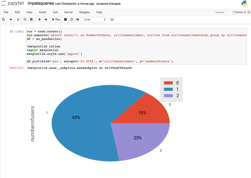The image size is (251, 178).
Task: Run the current cell
Action: (56, 20)
